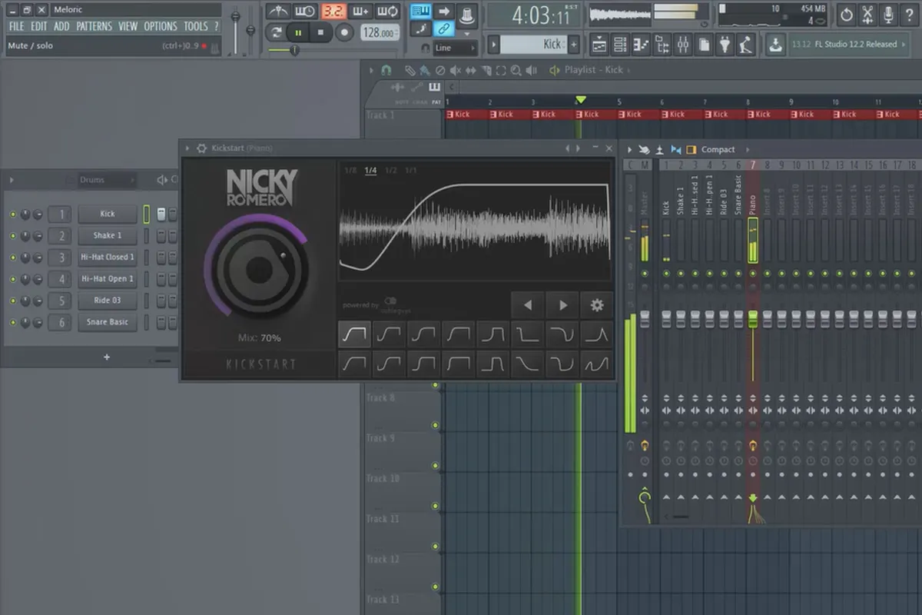Toggle wait for input icon
Image resolution: width=922 pixels, height=615 pixels.
305,12
